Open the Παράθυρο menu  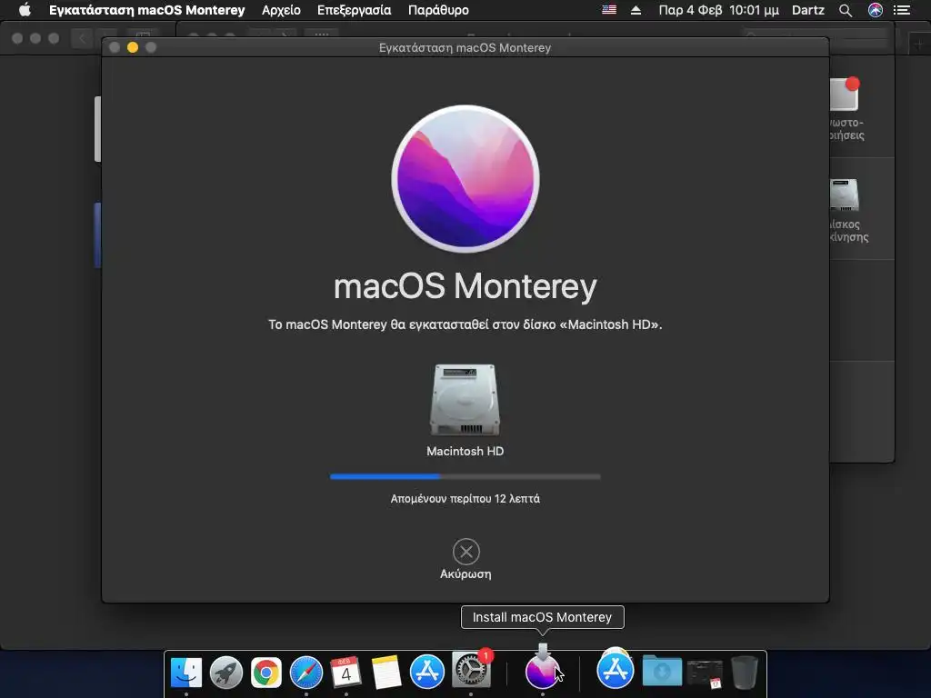click(438, 10)
